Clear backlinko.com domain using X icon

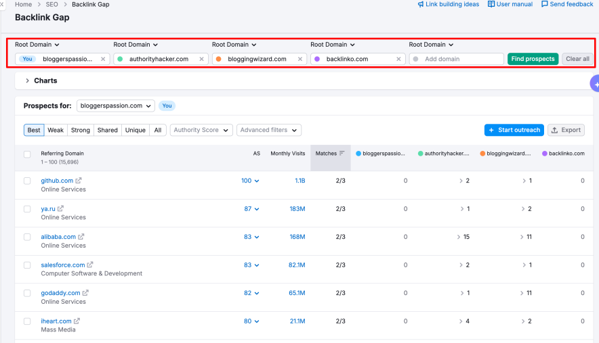point(398,59)
